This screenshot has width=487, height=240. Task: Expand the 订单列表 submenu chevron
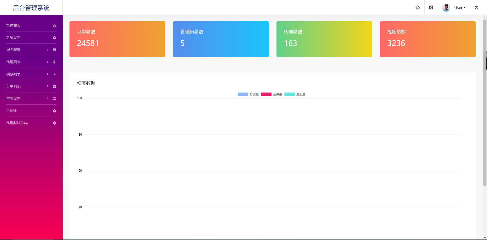tap(47, 86)
